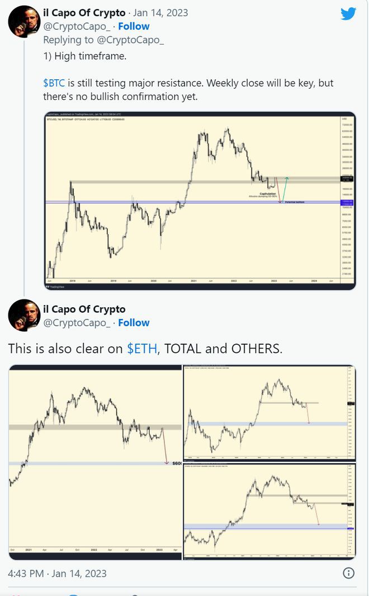Click the Twitter bird logo
The width and height of the screenshot is (369, 596).
coord(348,13)
